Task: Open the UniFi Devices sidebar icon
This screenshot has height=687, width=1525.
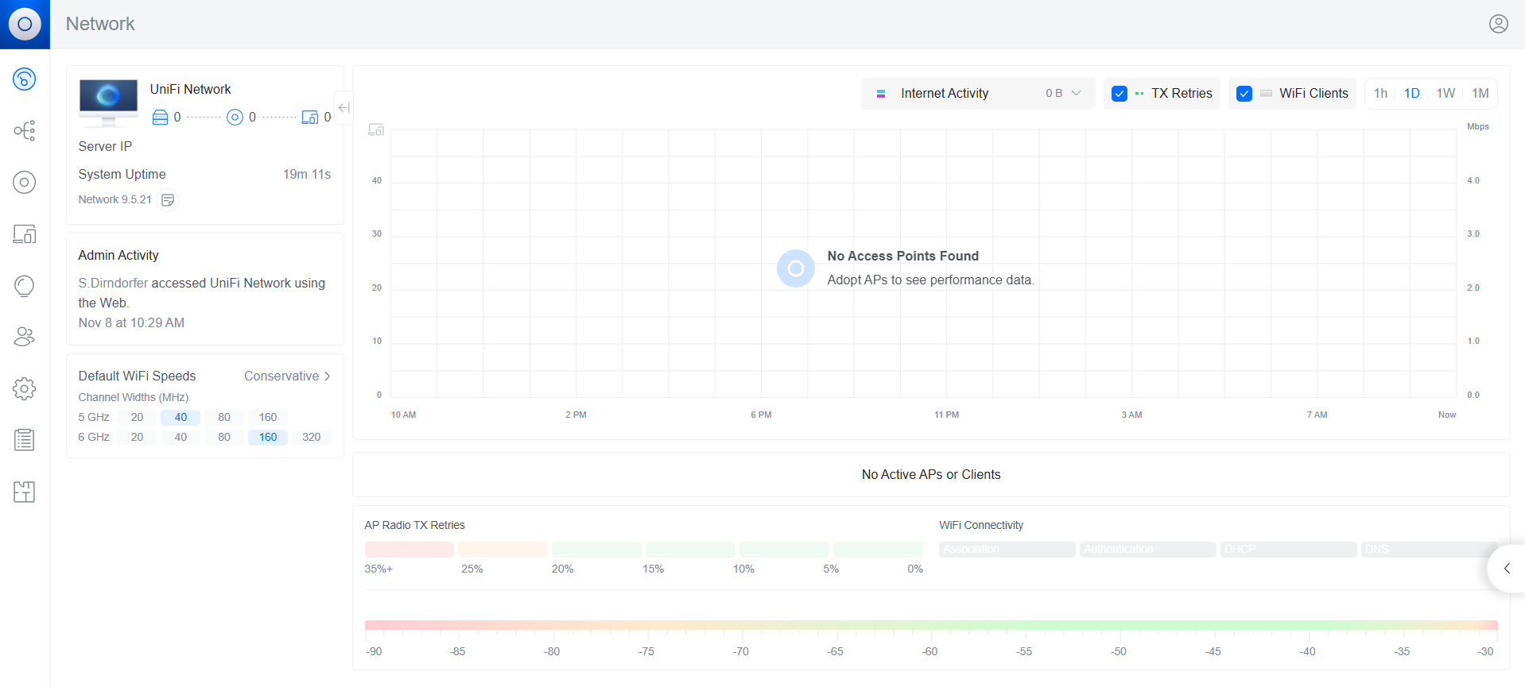Action: coord(25,183)
